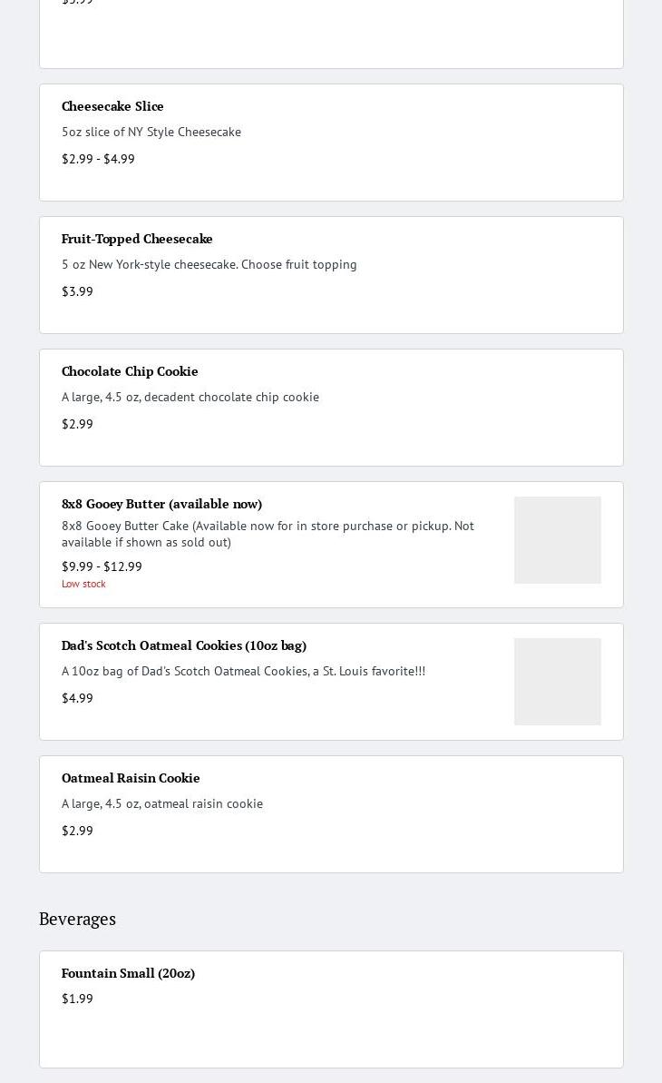This screenshot has height=1083, width=662.
Task: Open the Cheesecake Slice item
Action: 112,106
